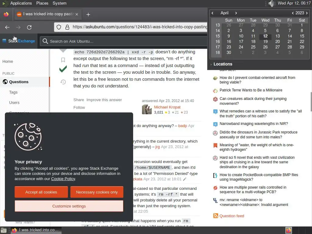Click Follow link under answer
This screenshot has height=234, width=312.
(79, 108)
